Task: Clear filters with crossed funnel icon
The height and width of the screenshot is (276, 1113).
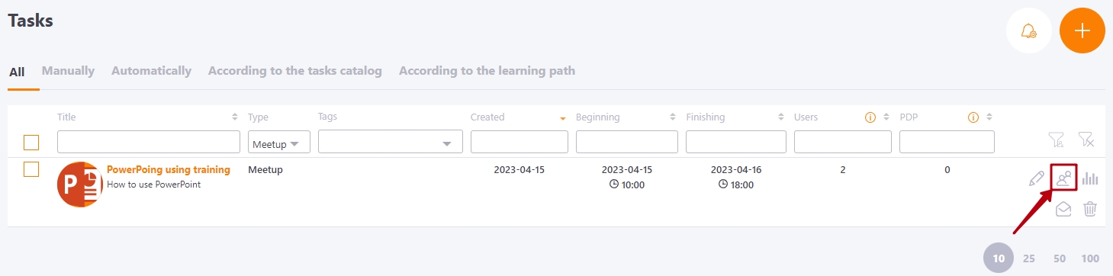Action: tap(1086, 140)
